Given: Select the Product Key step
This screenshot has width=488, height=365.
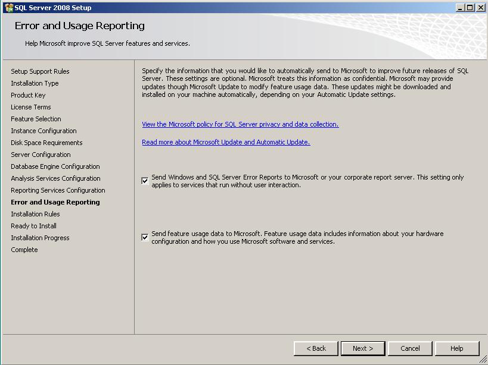Looking at the screenshot, I should tap(28, 95).
